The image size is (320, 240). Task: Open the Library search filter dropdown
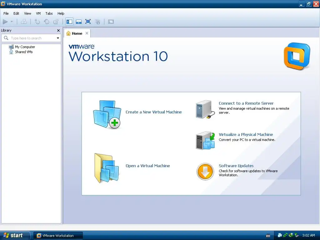tap(58, 38)
